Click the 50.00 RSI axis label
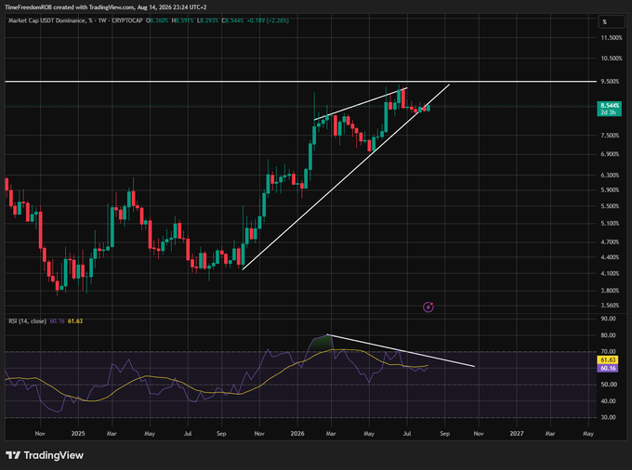Screen dimensions: 632x470 tap(608, 385)
